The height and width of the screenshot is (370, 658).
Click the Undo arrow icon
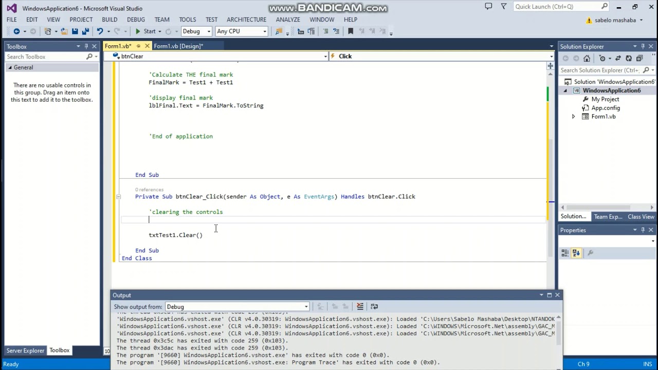[100, 31]
